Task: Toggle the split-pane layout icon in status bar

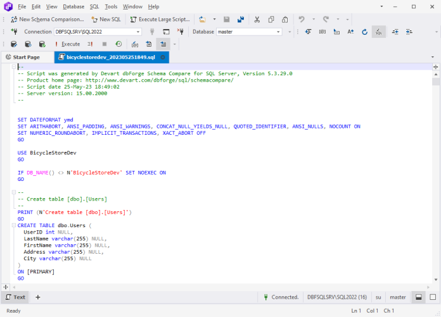Action: coord(418,297)
